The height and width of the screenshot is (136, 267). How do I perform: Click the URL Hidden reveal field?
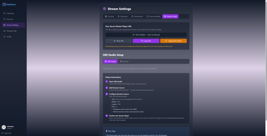coord(146,35)
